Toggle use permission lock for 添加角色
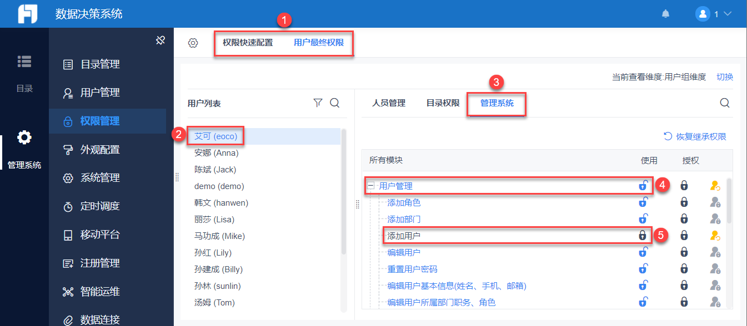This screenshot has width=747, height=326. (643, 202)
